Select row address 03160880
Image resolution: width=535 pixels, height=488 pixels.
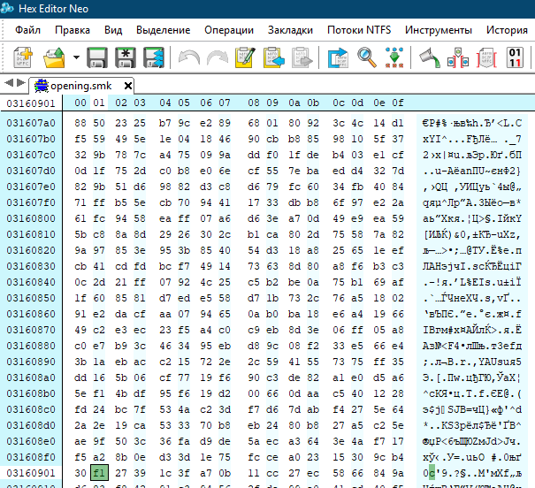pos(31,346)
